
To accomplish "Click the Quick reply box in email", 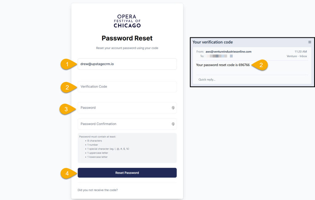I will click(x=252, y=79).
